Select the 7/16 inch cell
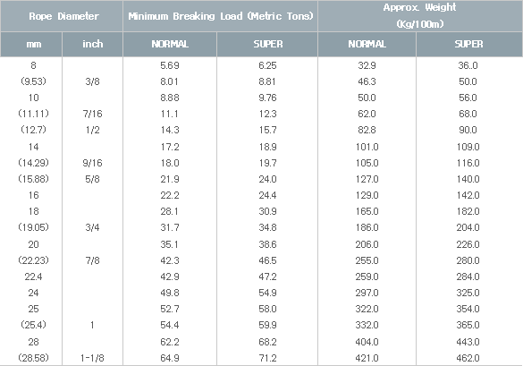This screenshot has width=523, height=366. tap(92, 114)
